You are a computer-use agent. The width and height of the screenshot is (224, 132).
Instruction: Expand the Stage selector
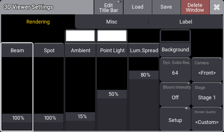coord(207,94)
